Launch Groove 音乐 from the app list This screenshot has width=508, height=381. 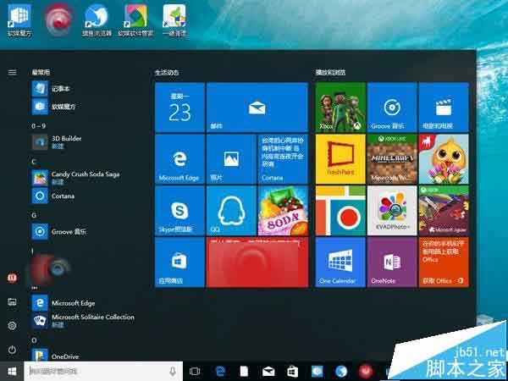click(59, 232)
